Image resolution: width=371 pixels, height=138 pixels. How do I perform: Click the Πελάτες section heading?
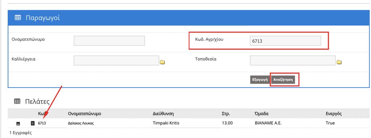pyautogui.click(x=37, y=102)
